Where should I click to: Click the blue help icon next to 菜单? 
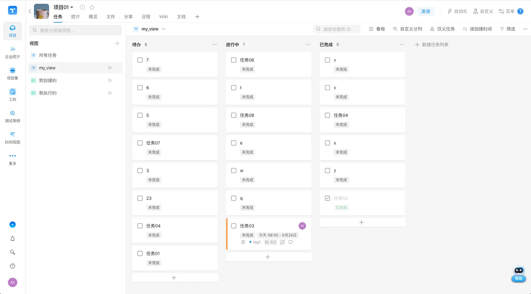pos(520,11)
